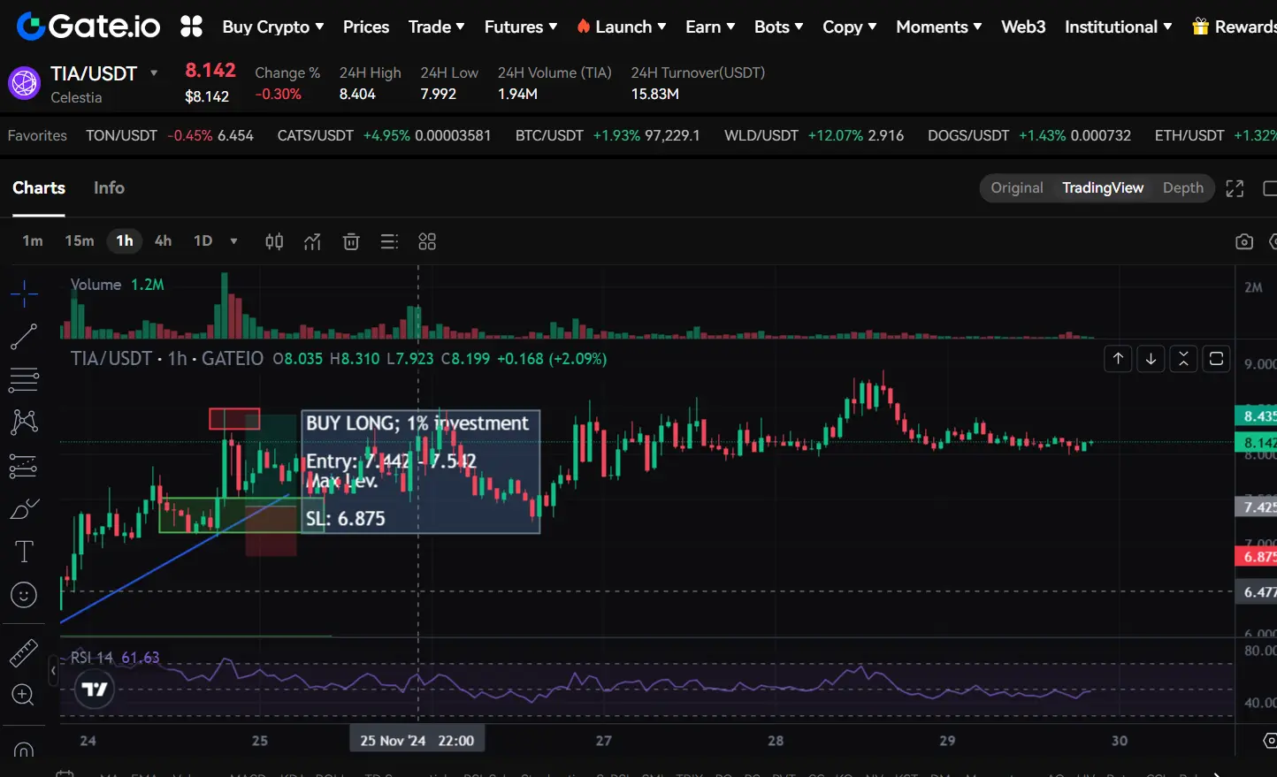The height and width of the screenshot is (777, 1277).
Task: Expand the Buy Crypto menu
Action: coord(273,27)
